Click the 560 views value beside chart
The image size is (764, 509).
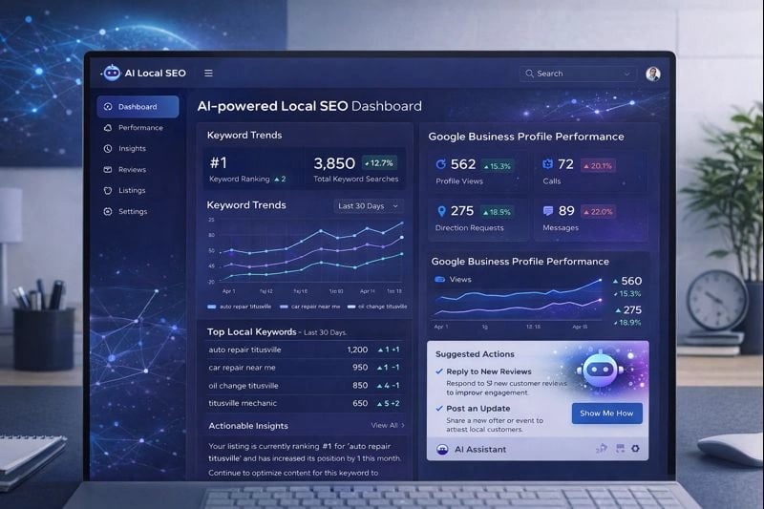pos(631,281)
